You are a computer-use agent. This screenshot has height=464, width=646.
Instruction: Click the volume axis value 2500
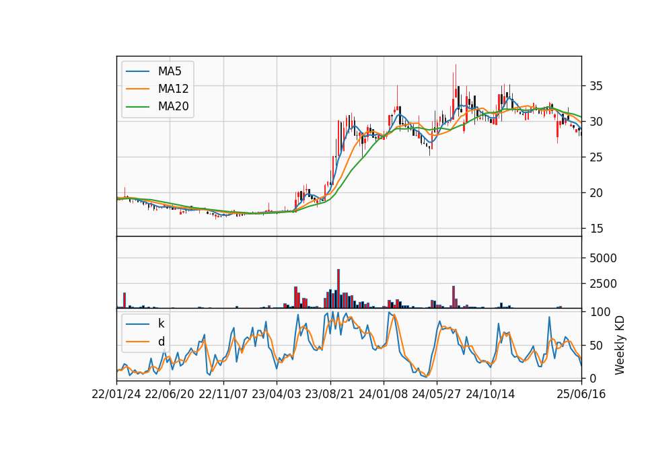(x=603, y=284)
